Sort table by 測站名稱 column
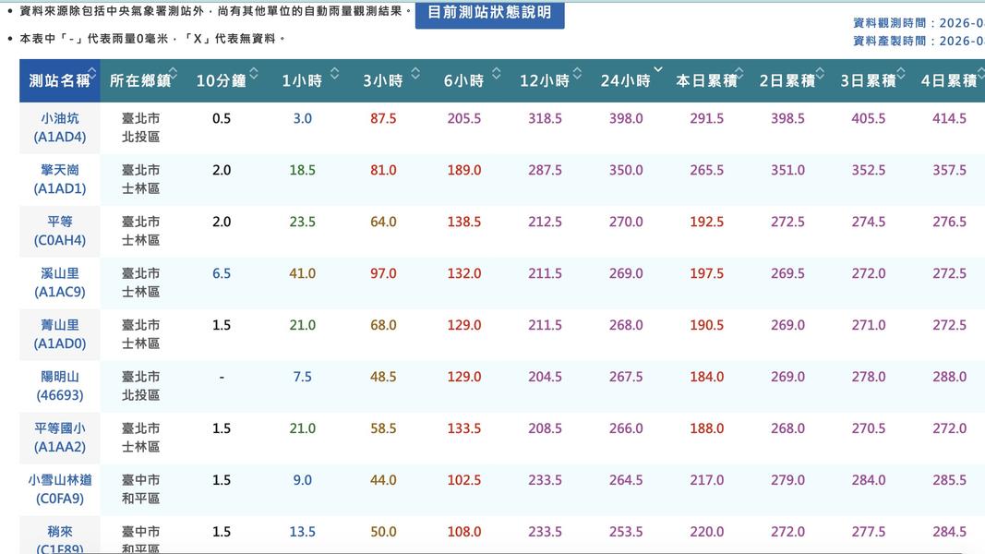Image resolution: width=985 pixels, height=554 pixels. tap(60, 80)
